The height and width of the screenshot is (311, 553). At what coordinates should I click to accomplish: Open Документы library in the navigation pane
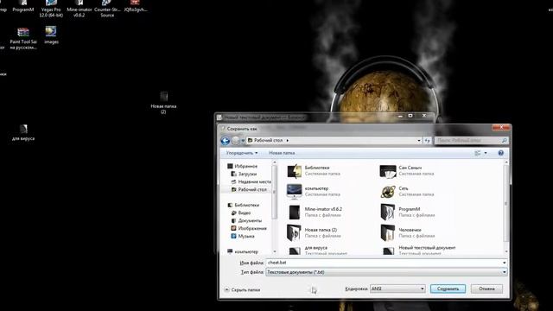point(246,220)
